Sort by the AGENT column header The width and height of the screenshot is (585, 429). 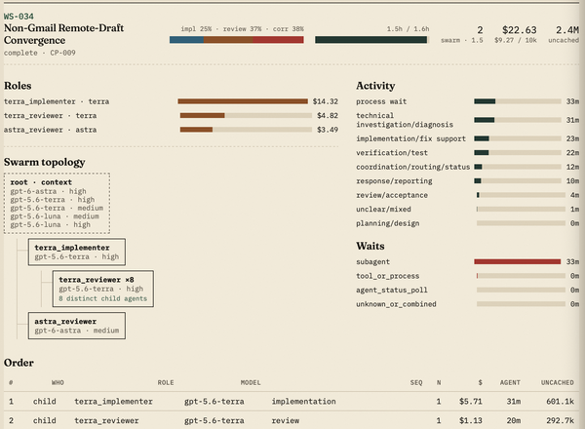[x=510, y=383]
